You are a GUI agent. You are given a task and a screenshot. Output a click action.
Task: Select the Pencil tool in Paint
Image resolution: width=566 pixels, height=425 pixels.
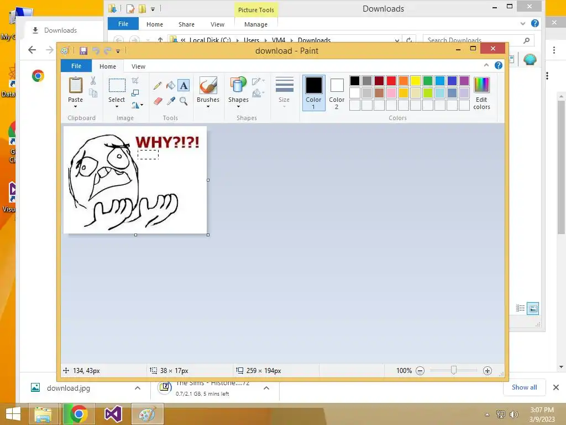coord(158,86)
